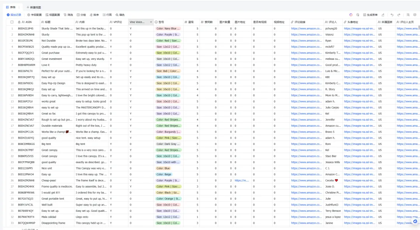The height and width of the screenshot is (230, 420).
Task: Click the 生成表单 generate form button
Action: (x=370, y=15)
